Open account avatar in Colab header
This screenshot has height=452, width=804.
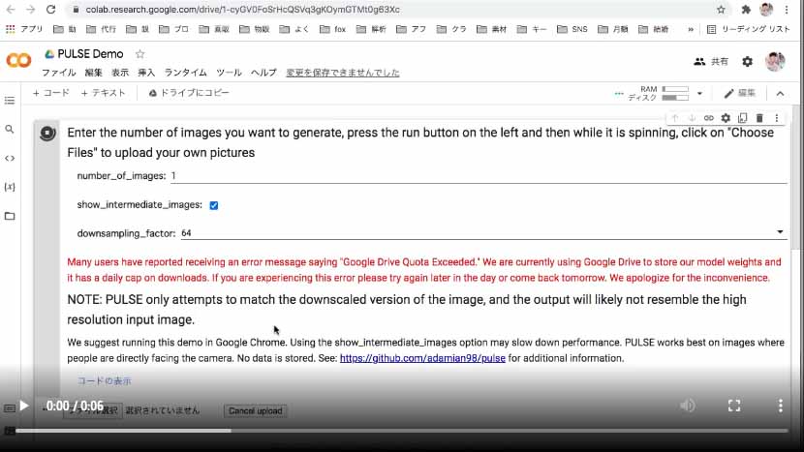click(775, 62)
